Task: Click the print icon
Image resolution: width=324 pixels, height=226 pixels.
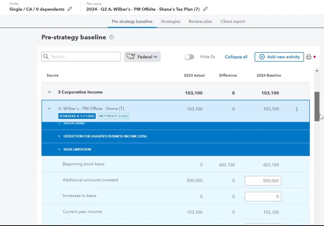Action: [x=308, y=57]
